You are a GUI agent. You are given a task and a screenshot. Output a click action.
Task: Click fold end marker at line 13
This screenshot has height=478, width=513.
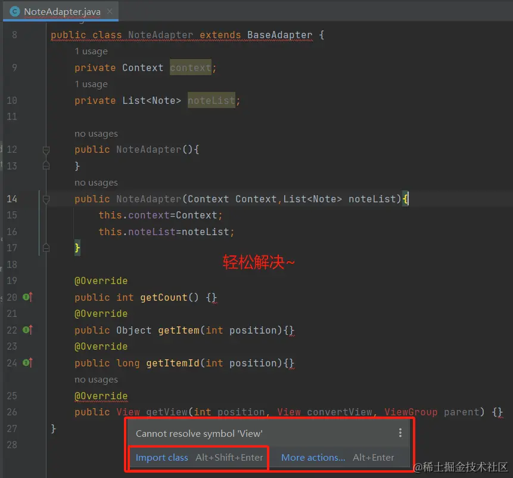pyautogui.click(x=46, y=166)
